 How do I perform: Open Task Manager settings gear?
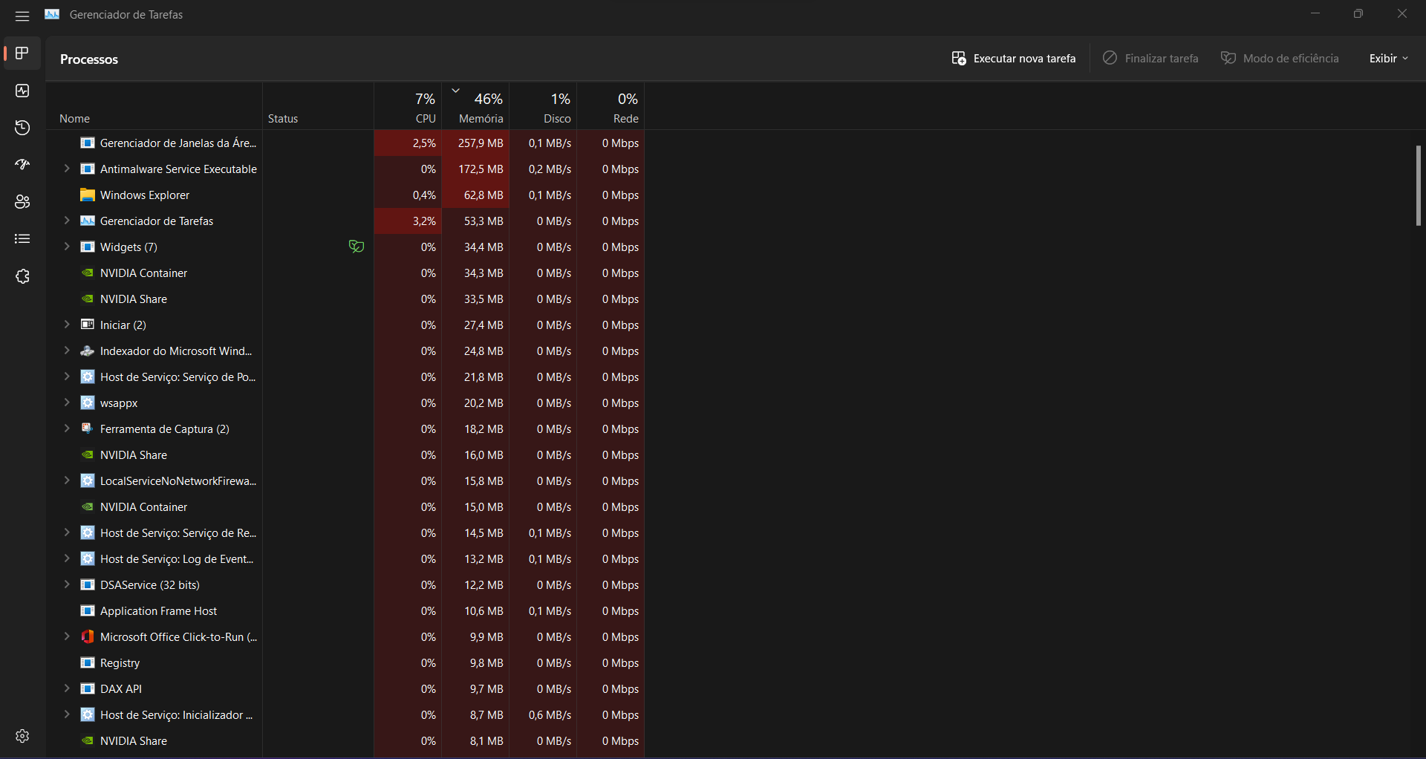22,736
